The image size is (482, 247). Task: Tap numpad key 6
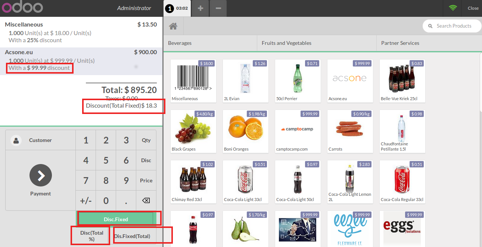click(x=126, y=160)
